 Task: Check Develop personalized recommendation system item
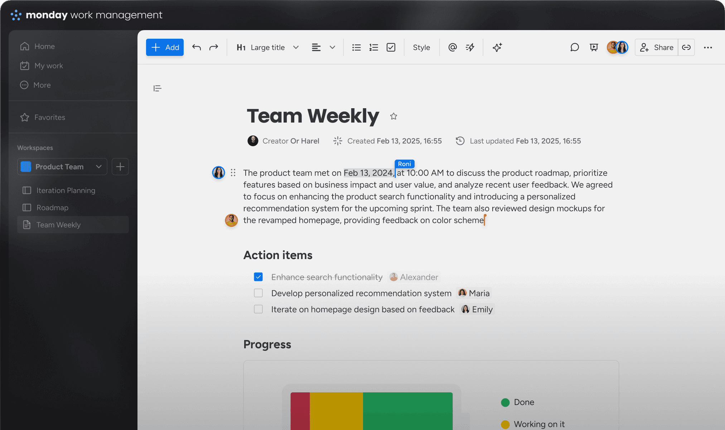coord(258,293)
